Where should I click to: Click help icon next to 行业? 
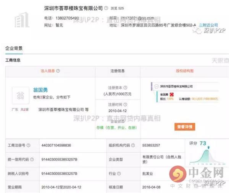click(x=119, y=173)
